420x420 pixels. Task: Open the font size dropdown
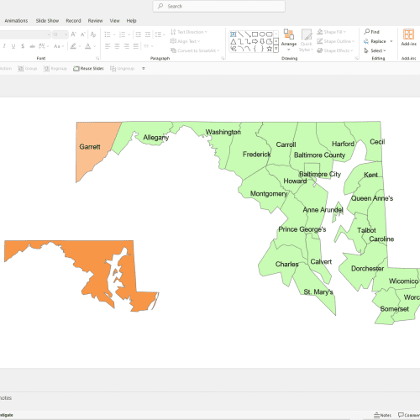pyautogui.click(x=66, y=34)
